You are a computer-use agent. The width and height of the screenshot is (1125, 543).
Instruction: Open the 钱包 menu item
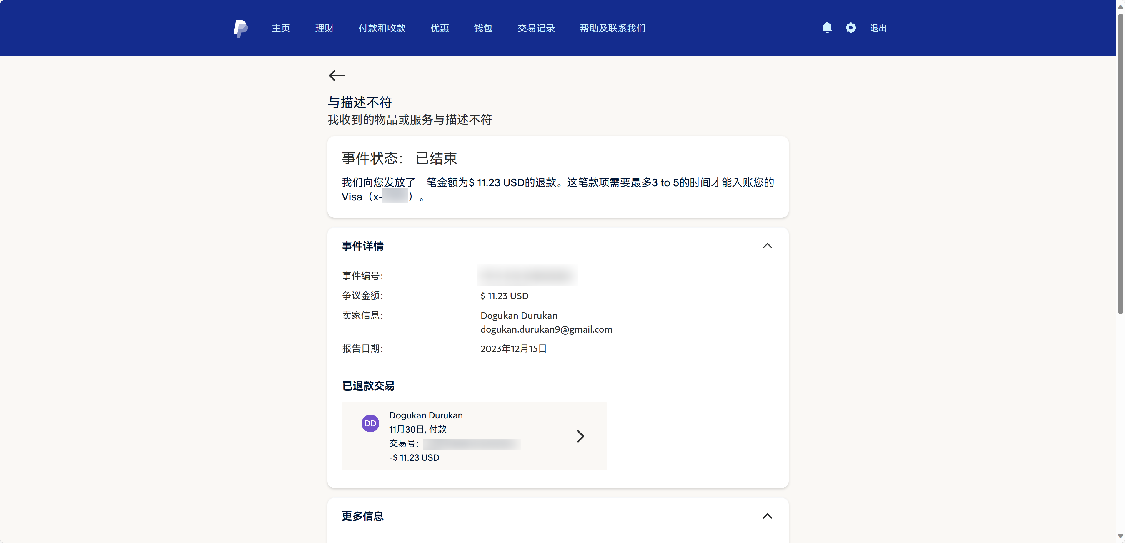[483, 28]
